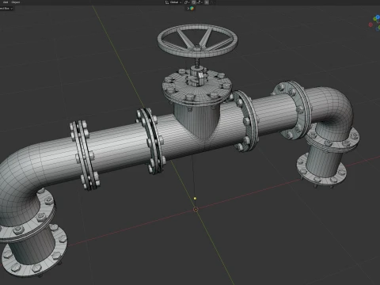Image resolution: width=380 pixels, height=285 pixels.
Task: Open the Global transform orientation dropdown
Action: click(x=176, y=2)
